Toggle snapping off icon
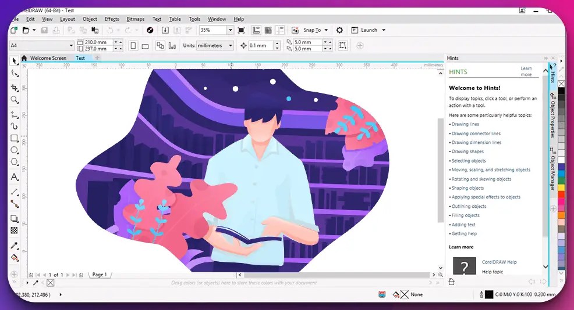 coord(295,30)
